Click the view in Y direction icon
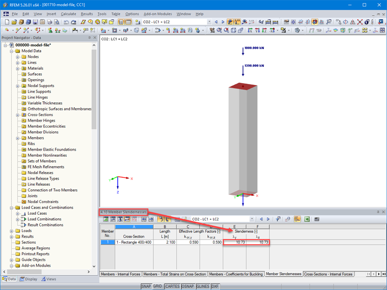The height and width of the screenshot is (290, 387). tap(258, 31)
